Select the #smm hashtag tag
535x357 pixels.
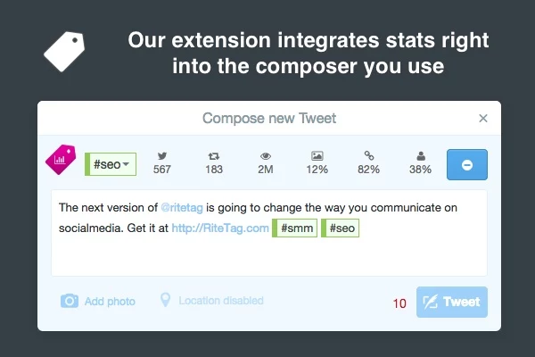[295, 229]
